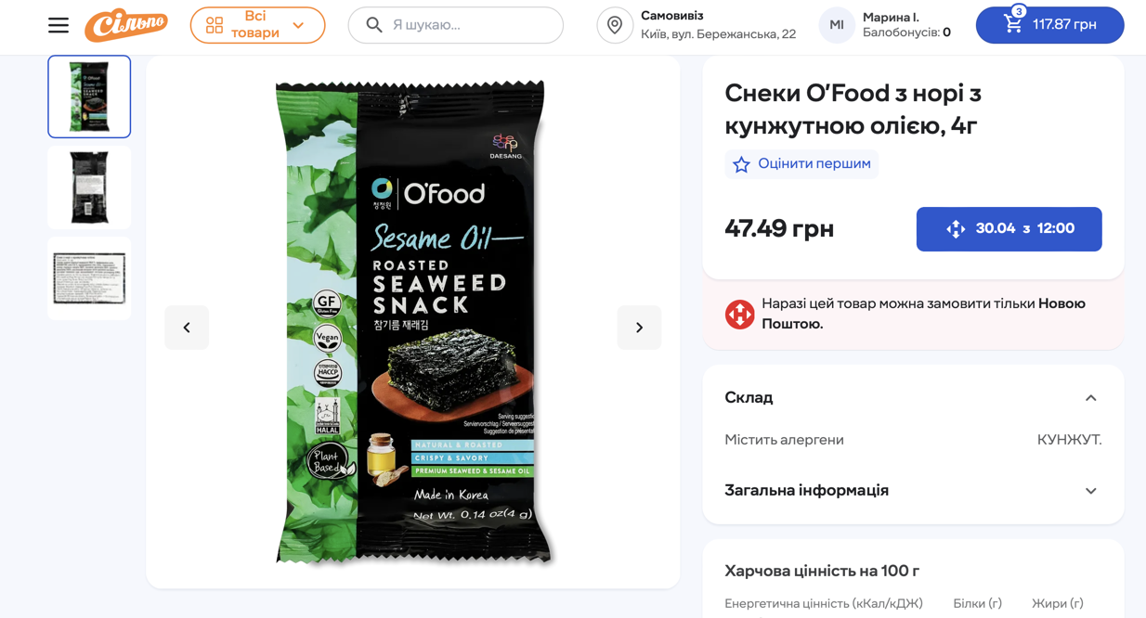Show the previous product image
Screen dimensions: 1146x618
[x=187, y=328]
